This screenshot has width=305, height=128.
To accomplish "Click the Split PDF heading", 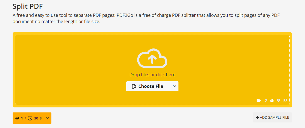I will (28, 6).
